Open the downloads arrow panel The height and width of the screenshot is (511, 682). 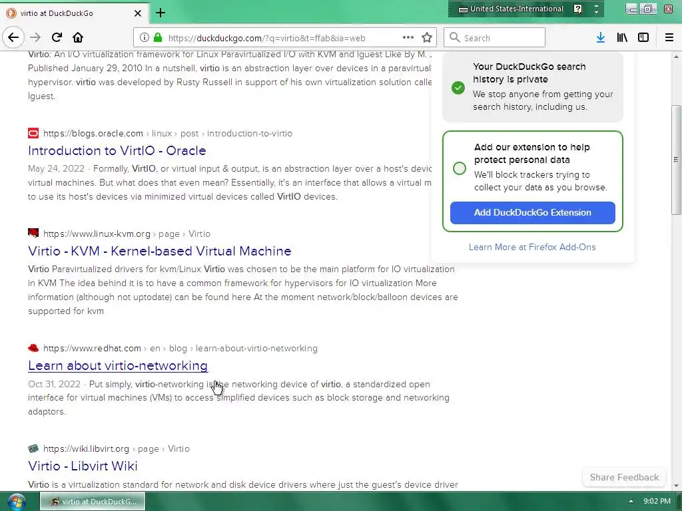coord(601,37)
